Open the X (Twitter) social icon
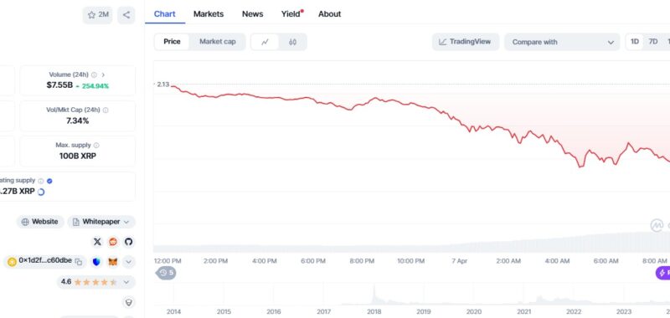 point(97,242)
